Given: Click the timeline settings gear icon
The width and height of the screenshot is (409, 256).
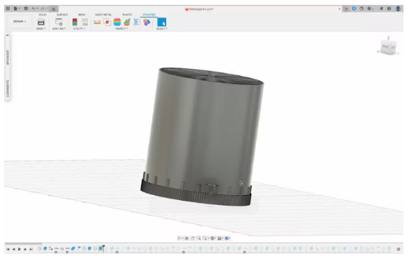Looking at the screenshot, I should click(x=399, y=249).
